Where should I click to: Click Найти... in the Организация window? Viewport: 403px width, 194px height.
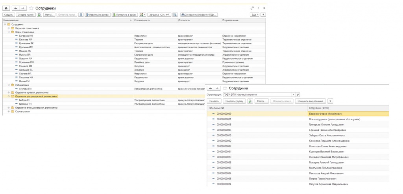coord(262,101)
